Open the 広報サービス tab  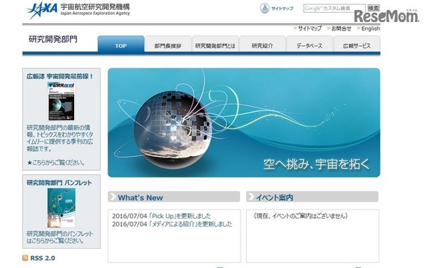click(x=357, y=44)
